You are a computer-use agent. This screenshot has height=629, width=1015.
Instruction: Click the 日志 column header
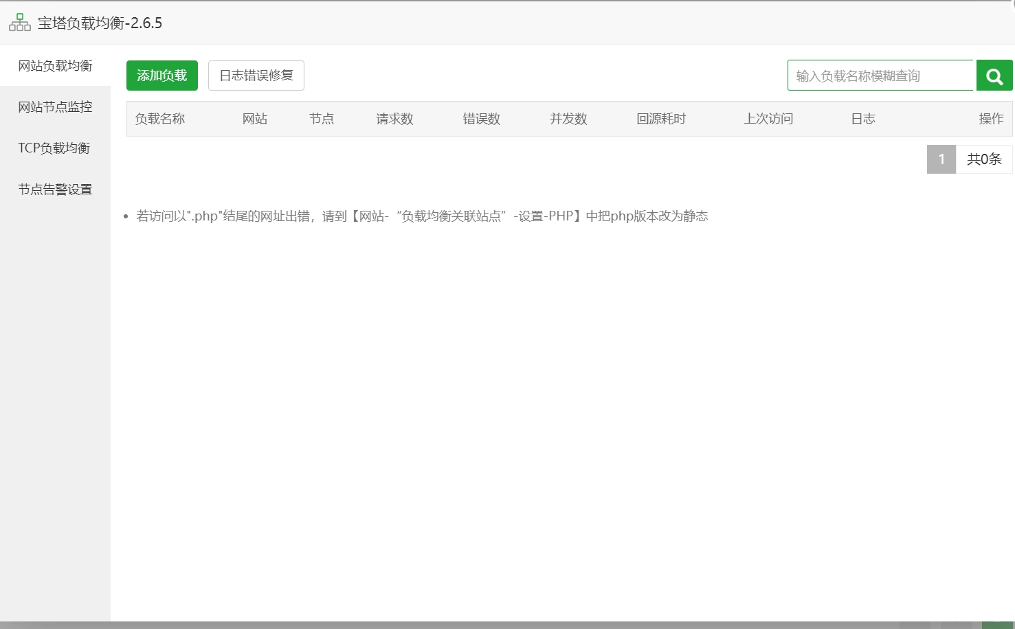[x=863, y=119]
